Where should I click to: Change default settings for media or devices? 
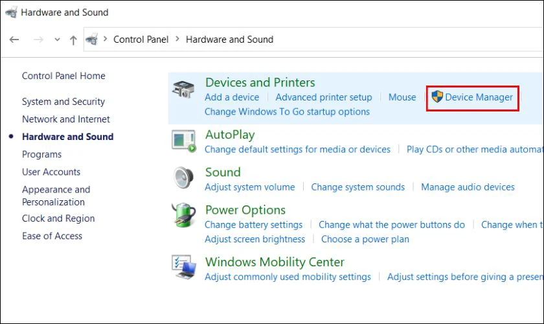297,149
